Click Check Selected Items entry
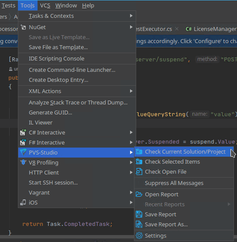Image resolution: width=237 pixels, height=242 pixels. (184, 162)
